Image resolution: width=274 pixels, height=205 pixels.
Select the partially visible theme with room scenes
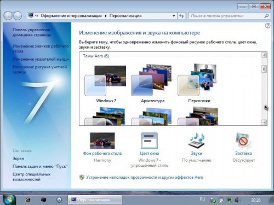[198, 116]
